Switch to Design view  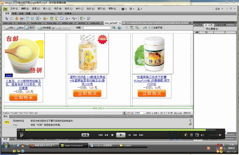(30, 28)
